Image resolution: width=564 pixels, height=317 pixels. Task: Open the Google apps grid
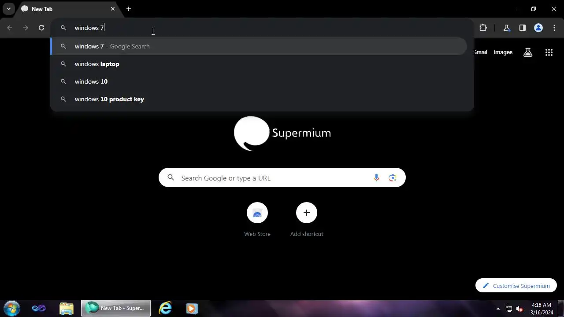pyautogui.click(x=549, y=52)
